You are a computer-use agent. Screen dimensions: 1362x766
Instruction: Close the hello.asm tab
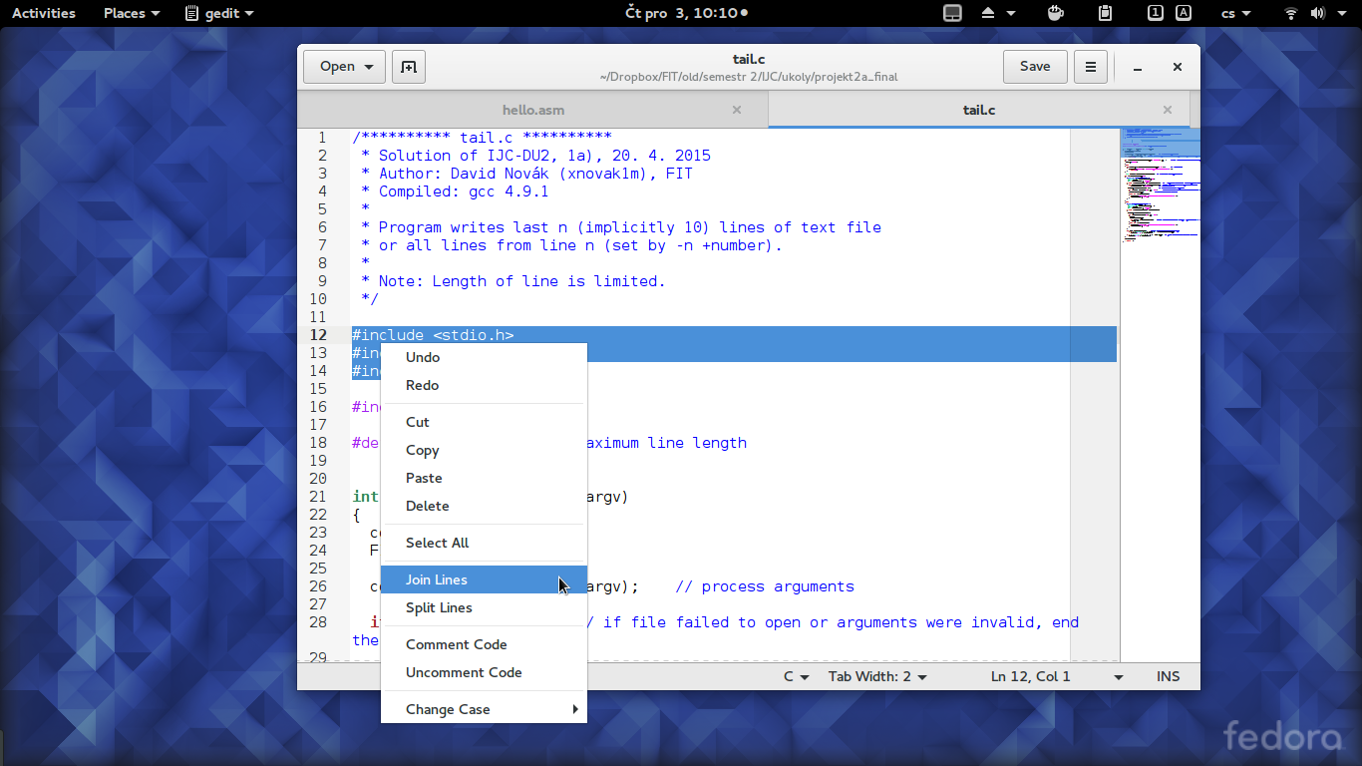point(737,110)
